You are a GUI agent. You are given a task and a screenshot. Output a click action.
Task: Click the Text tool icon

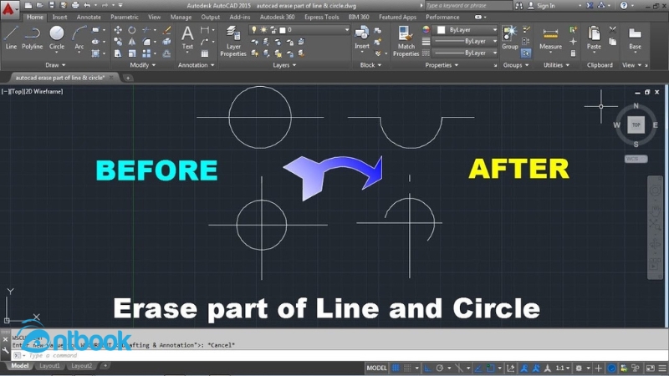click(187, 38)
